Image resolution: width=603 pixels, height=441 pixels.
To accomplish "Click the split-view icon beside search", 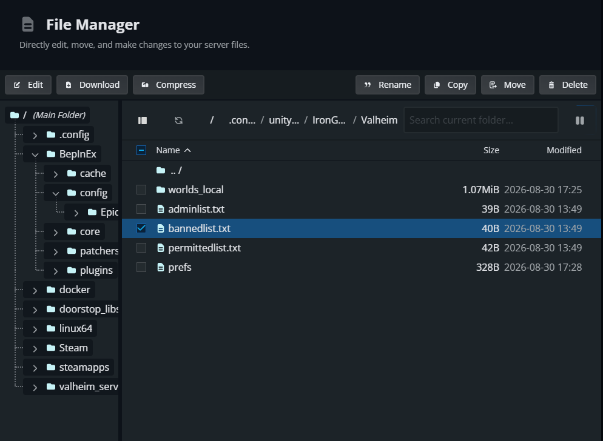I will tap(580, 121).
